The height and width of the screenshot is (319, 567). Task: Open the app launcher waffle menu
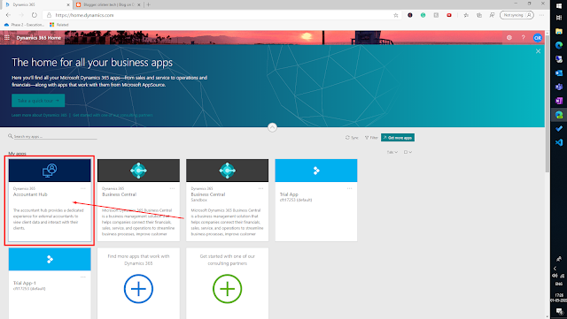point(7,37)
